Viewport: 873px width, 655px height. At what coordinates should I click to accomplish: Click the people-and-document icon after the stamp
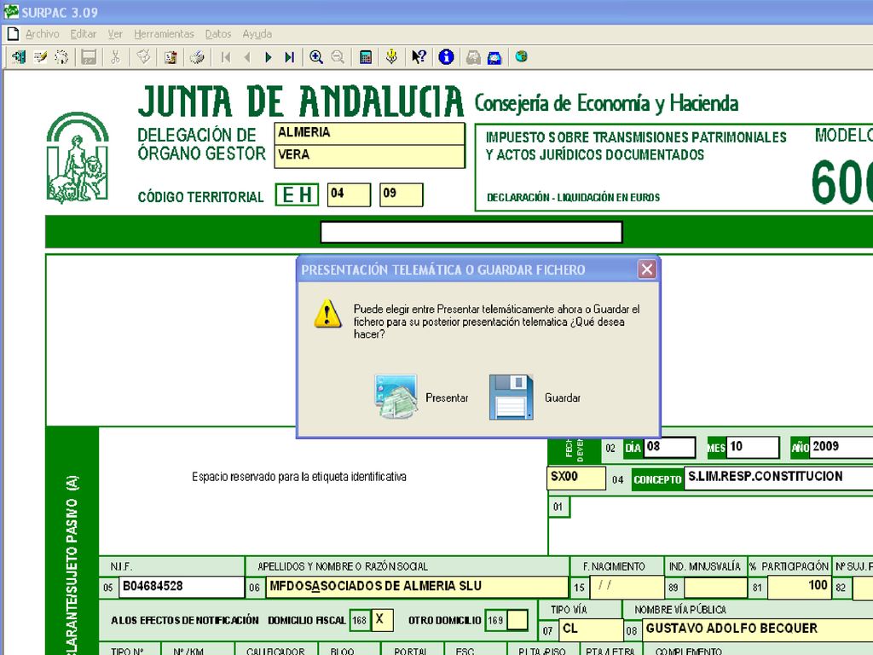tap(171, 57)
